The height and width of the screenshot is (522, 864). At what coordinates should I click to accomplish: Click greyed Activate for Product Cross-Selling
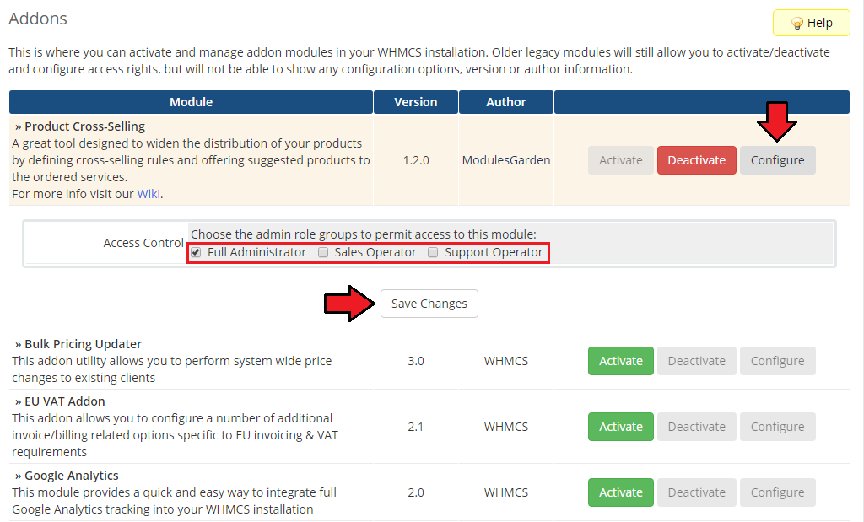pyautogui.click(x=621, y=160)
